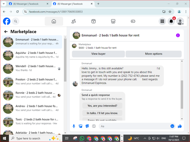
Task: Open Windows Start menu
Action: (x=5, y=138)
